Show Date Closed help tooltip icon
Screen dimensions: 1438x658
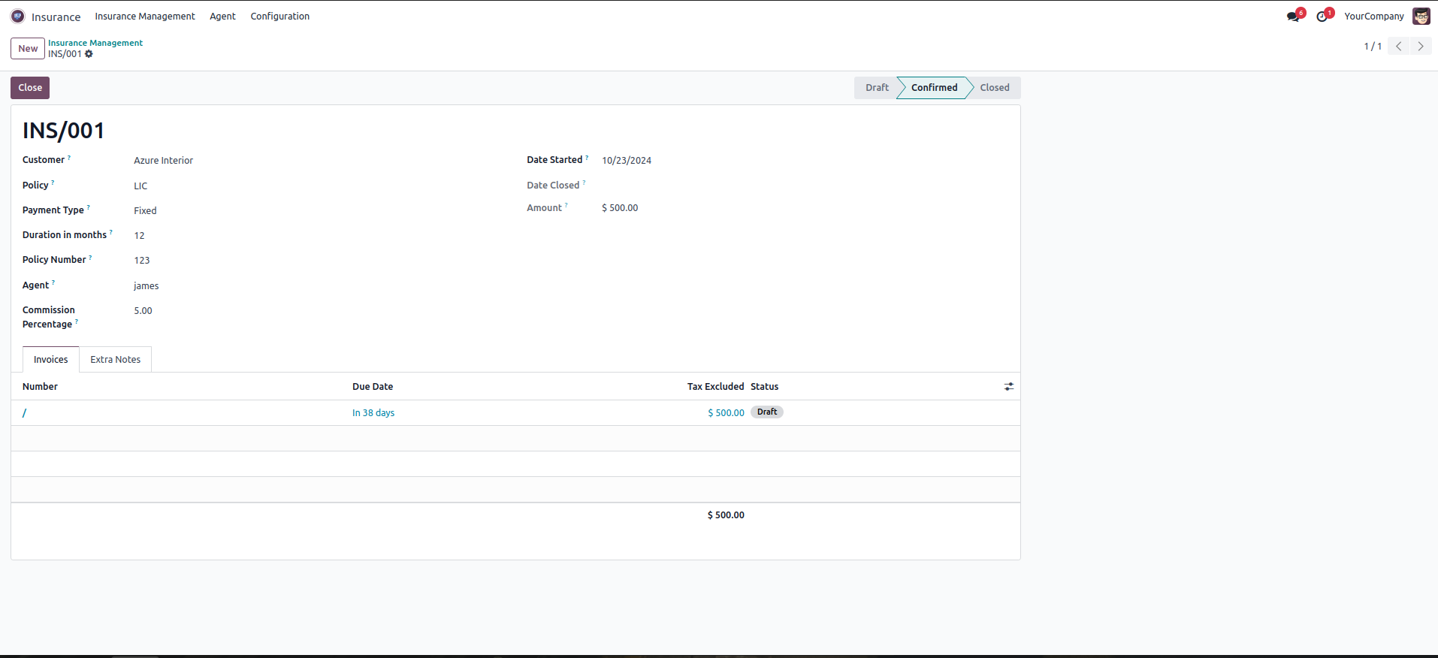point(584,183)
